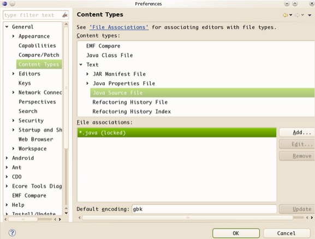
Task: Click the content pane's scroll left arrow
Action: pyautogui.click(x=80, y=218)
